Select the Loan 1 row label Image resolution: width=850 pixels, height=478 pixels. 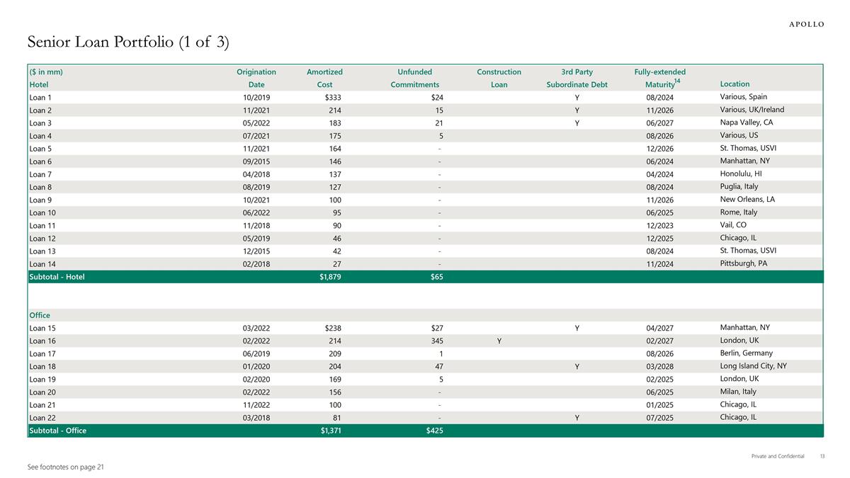[x=41, y=97]
